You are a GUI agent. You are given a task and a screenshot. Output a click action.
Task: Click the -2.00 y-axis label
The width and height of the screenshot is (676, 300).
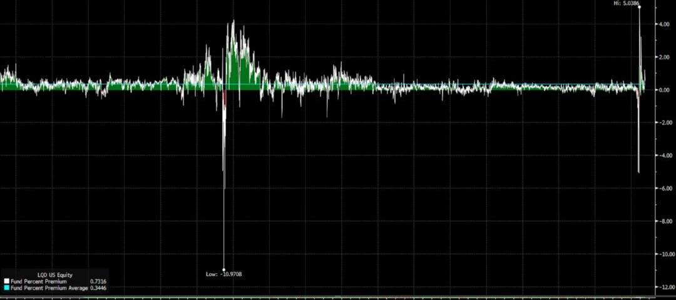click(x=662, y=122)
